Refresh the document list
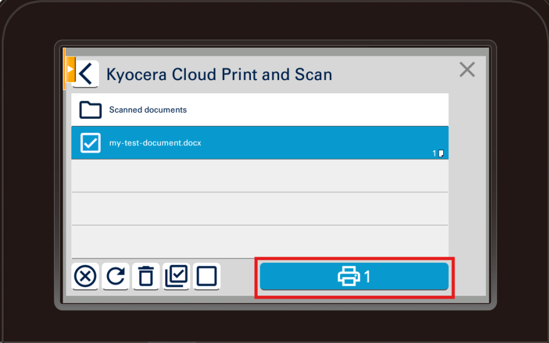The height and width of the screenshot is (343, 549). point(115,276)
